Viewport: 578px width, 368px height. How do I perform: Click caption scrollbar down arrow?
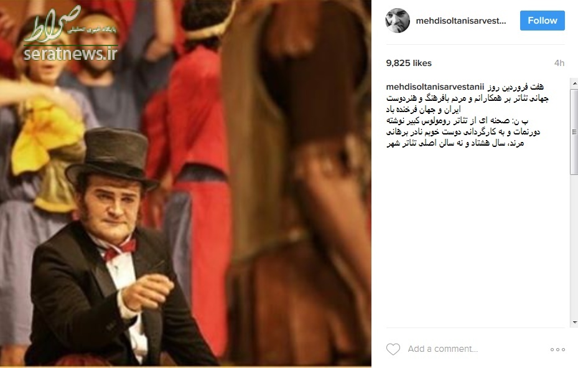574,323
